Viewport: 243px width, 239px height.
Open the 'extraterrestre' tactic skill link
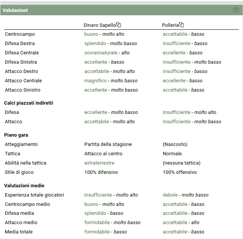point(99,163)
